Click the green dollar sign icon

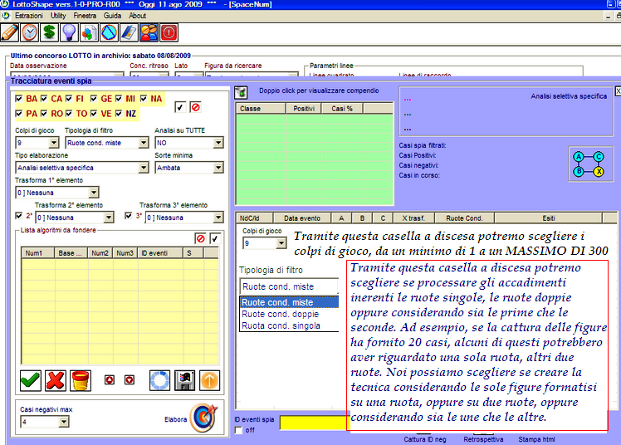(50, 33)
